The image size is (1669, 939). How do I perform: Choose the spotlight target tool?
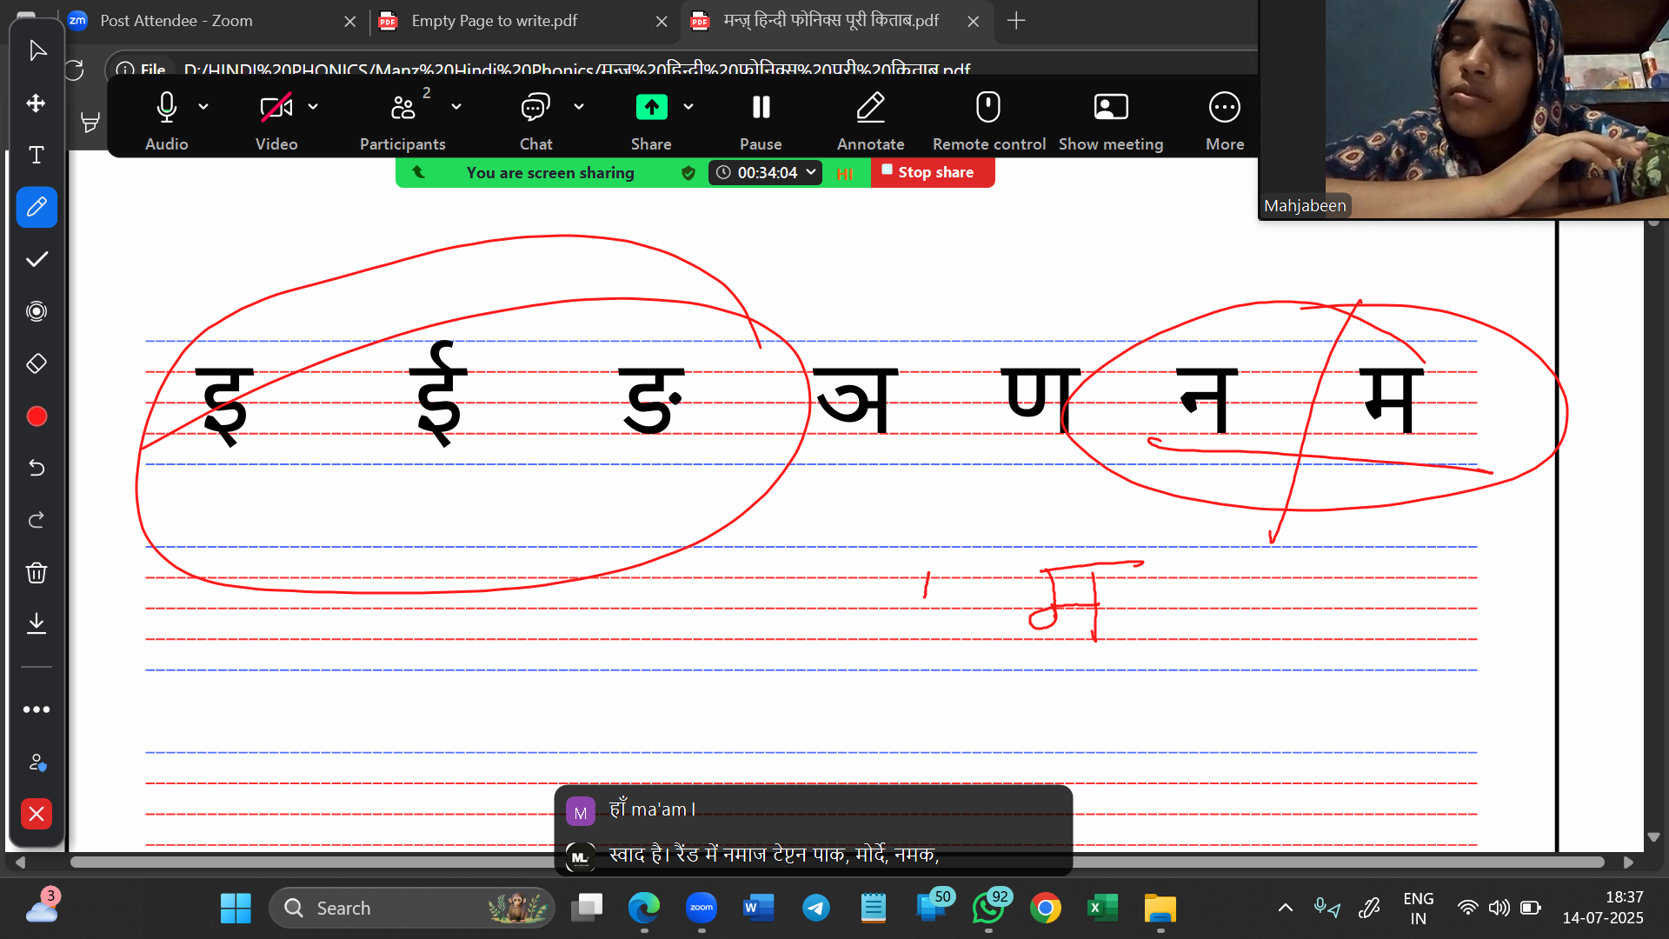click(x=37, y=311)
